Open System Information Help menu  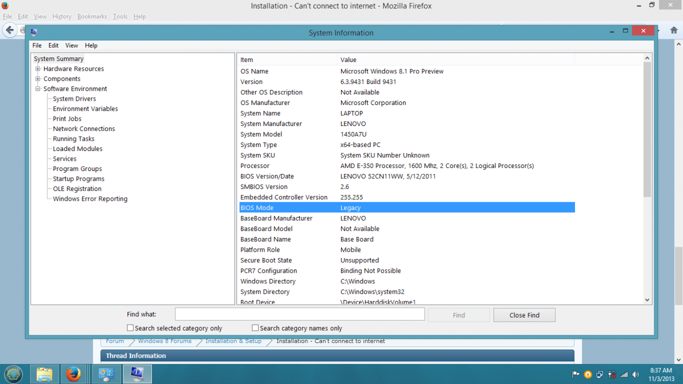tap(91, 46)
